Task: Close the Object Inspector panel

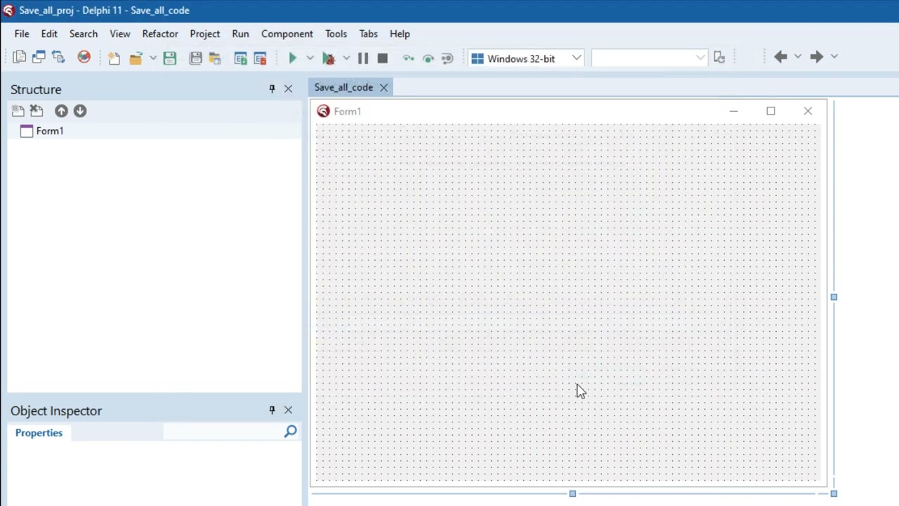Action: pos(288,410)
